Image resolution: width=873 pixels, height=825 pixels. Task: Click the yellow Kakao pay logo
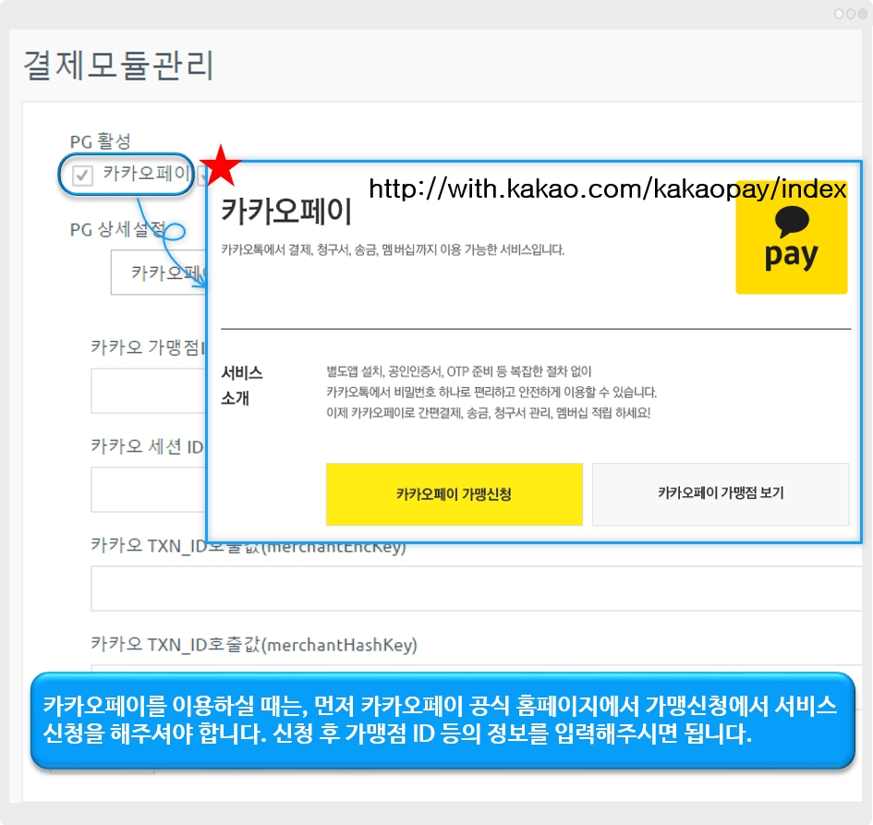pos(791,237)
